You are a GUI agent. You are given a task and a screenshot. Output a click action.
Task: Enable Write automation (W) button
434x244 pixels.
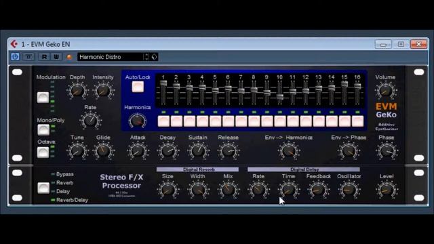56,57
